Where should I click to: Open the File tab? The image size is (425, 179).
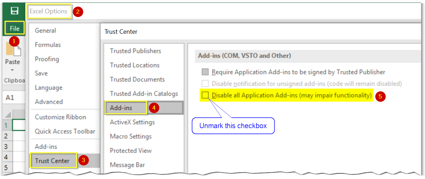click(x=14, y=28)
